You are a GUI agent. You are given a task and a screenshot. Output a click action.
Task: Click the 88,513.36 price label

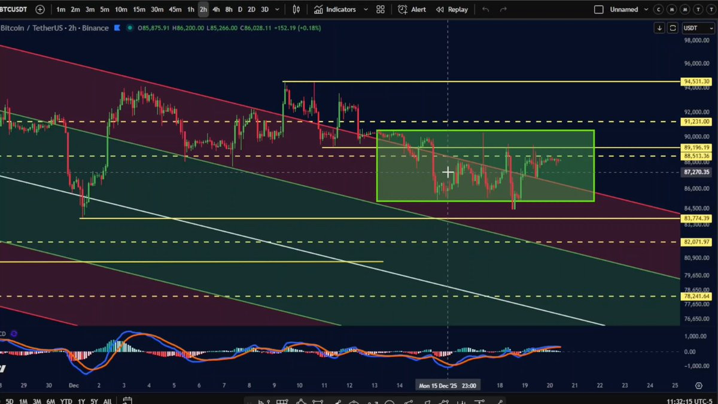(x=698, y=156)
